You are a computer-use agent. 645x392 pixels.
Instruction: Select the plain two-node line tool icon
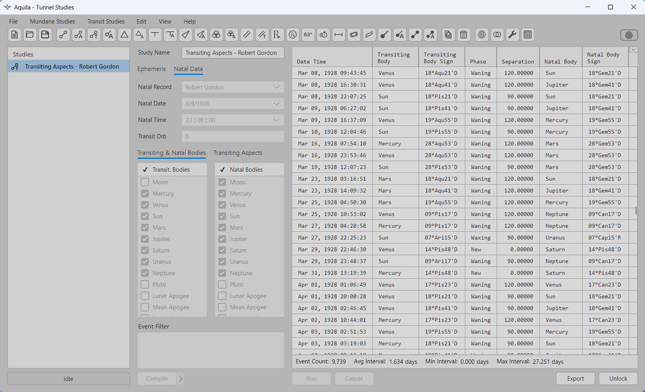[63, 35]
